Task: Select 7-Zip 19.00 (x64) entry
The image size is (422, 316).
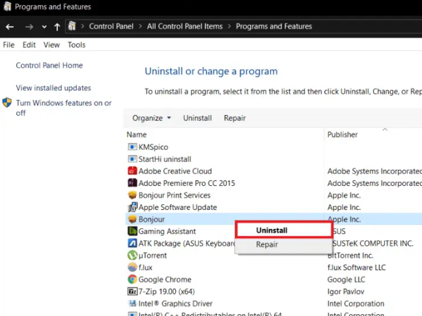Action: tap(166, 291)
